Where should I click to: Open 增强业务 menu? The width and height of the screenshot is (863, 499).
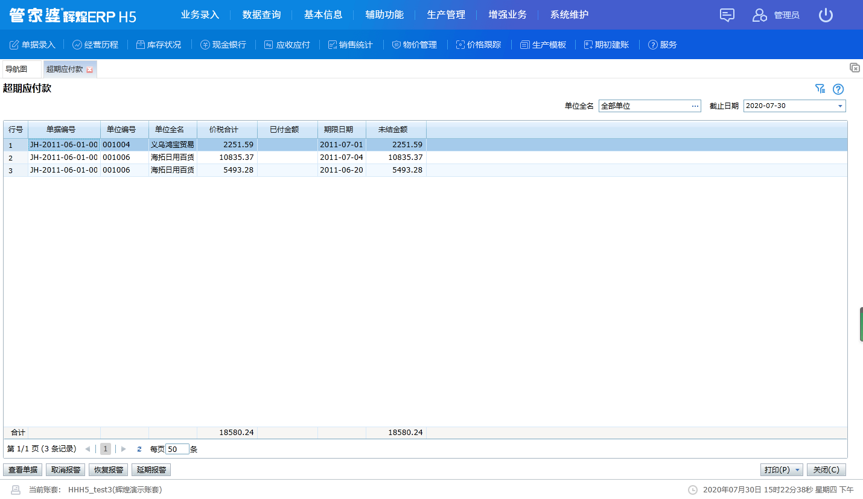click(508, 14)
